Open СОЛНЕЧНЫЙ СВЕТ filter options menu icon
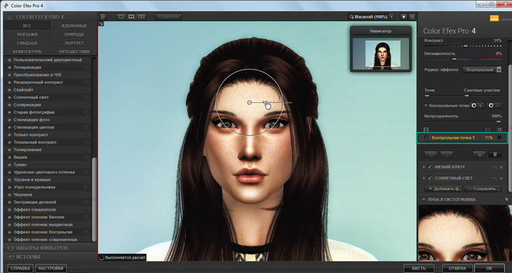This screenshot has width=512, height=273. click(x=495, y=178)
